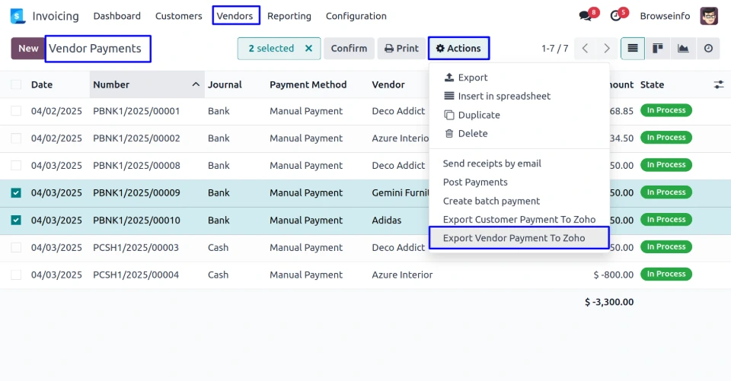This screenshot has width=731, height=381.
Task: Select the PBNK1/2025/00001 row checkbox
Action: (16, 111)
